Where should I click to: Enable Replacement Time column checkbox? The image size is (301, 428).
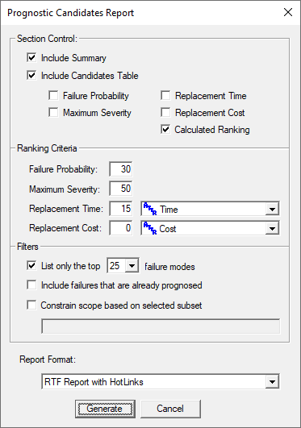click(x=165, y=96)
